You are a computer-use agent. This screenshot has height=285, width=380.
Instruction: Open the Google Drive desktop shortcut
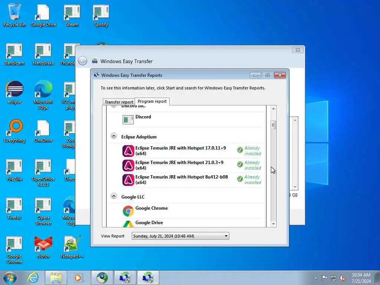click(x=43, y=15)
